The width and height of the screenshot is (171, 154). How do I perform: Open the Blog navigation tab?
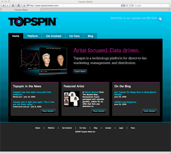(x=91, y=36)
